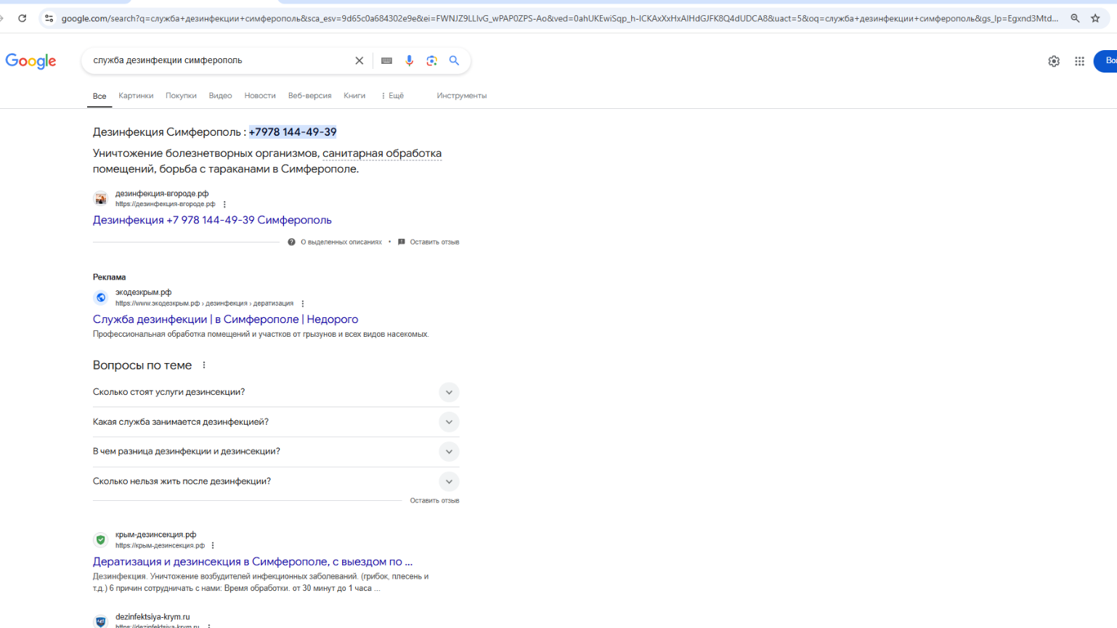Switch to the Покупки tab
This screenshot has width=1117, height=628.
(x=181, y=96)
